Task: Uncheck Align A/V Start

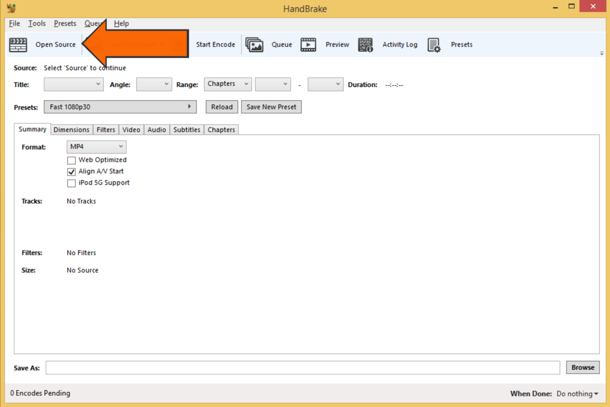Action: pos(72,172)
